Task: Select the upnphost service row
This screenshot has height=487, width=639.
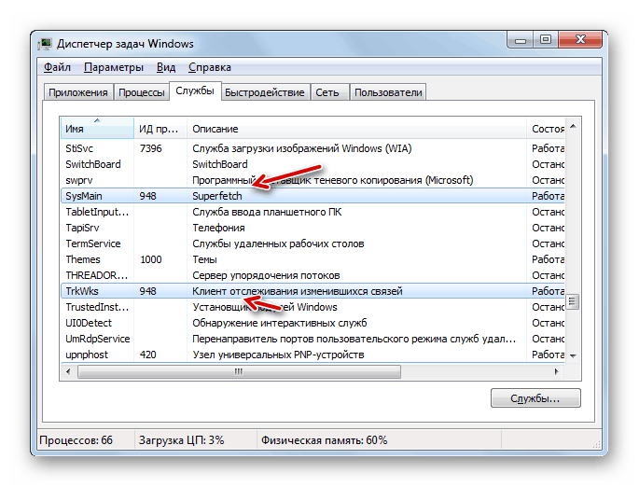Action: [x=313, y=355]
